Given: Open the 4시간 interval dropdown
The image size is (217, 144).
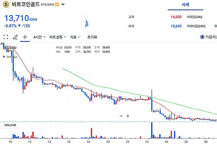Looking at the screenshot, I should click(40, 37).
